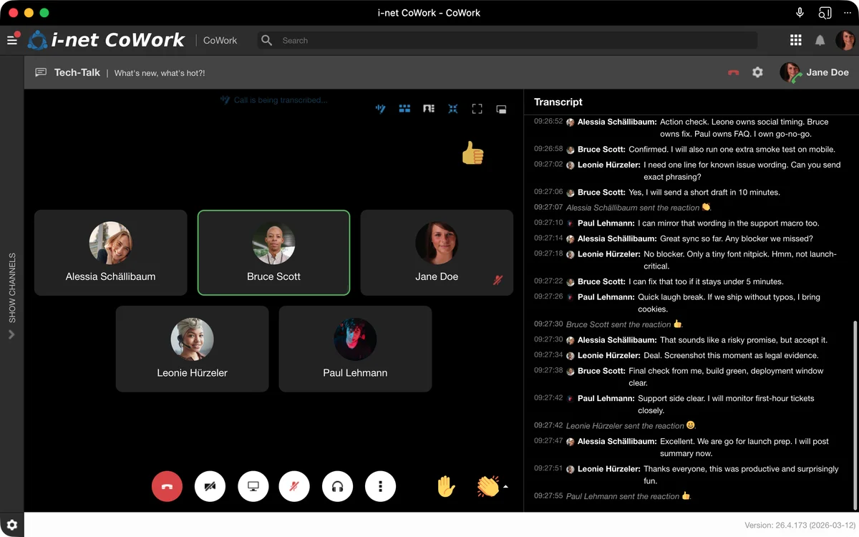Open the hamburger menu top left
This screenshot has height=537, width=859.
[12, 40]
